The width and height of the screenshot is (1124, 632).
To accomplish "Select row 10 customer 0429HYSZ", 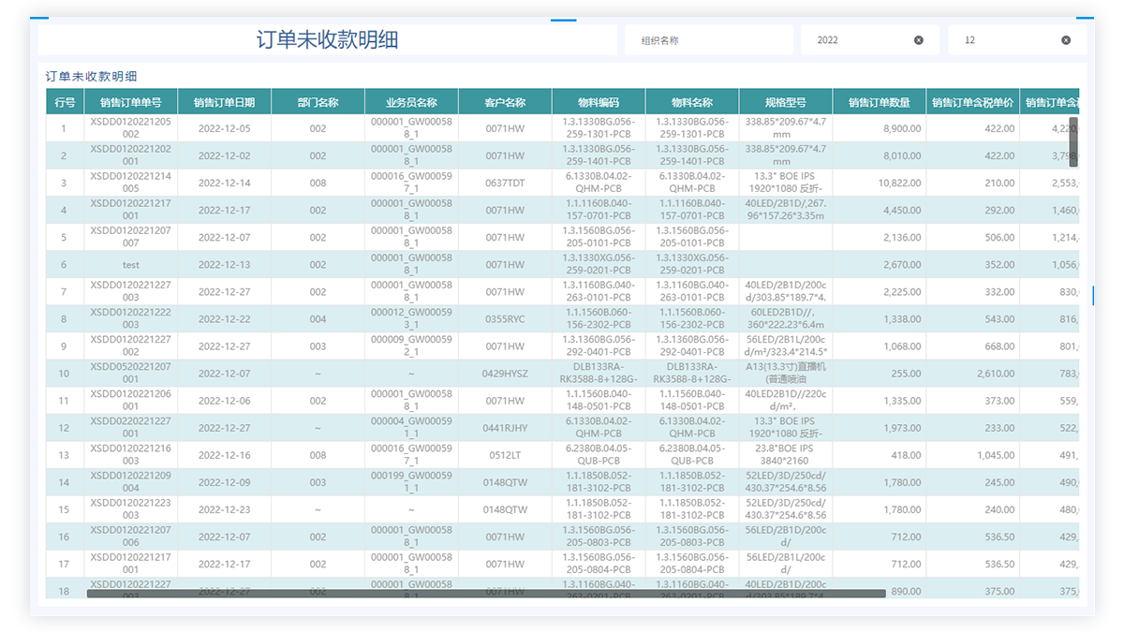I will click(505, 374).
